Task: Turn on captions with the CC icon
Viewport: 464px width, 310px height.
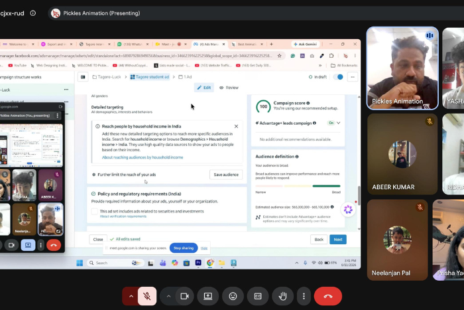Action: tap(258, 296)
